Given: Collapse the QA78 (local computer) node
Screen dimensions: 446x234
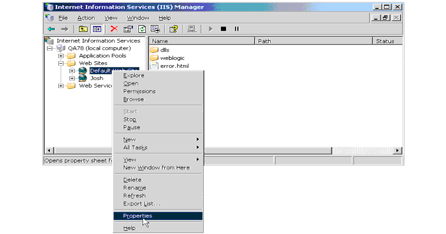Looking at the screenshot, I should click(x=50, y=49).
